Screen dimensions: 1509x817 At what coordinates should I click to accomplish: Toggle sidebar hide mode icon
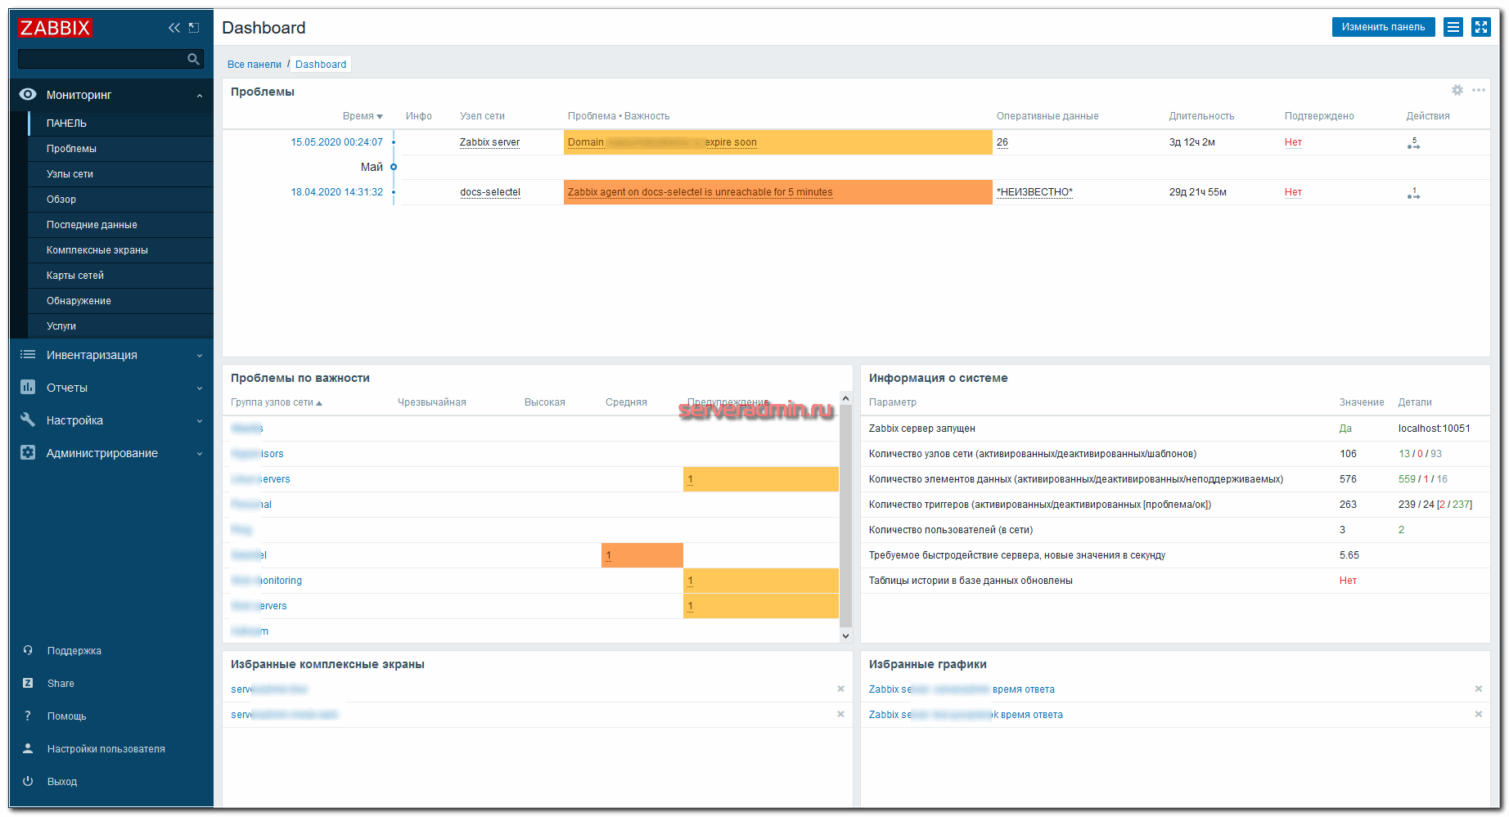[194, 28]
